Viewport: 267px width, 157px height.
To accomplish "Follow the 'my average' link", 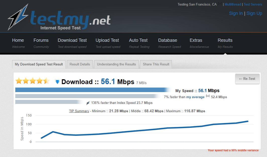I will 195,97.
